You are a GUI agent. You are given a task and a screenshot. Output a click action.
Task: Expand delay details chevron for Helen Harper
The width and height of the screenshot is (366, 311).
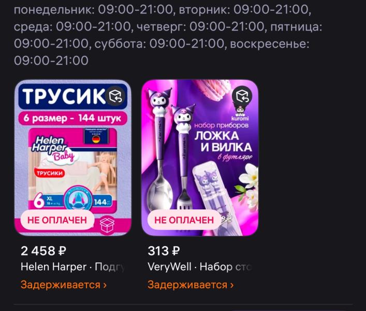[105, 285]
